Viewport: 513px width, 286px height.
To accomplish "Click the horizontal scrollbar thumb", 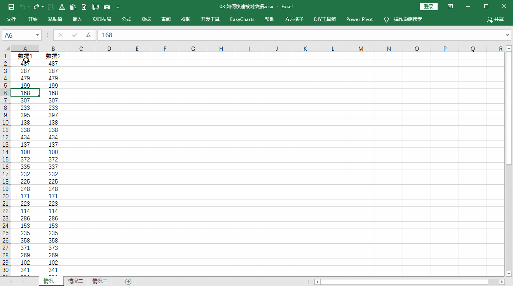I will (x=404, y=282).
